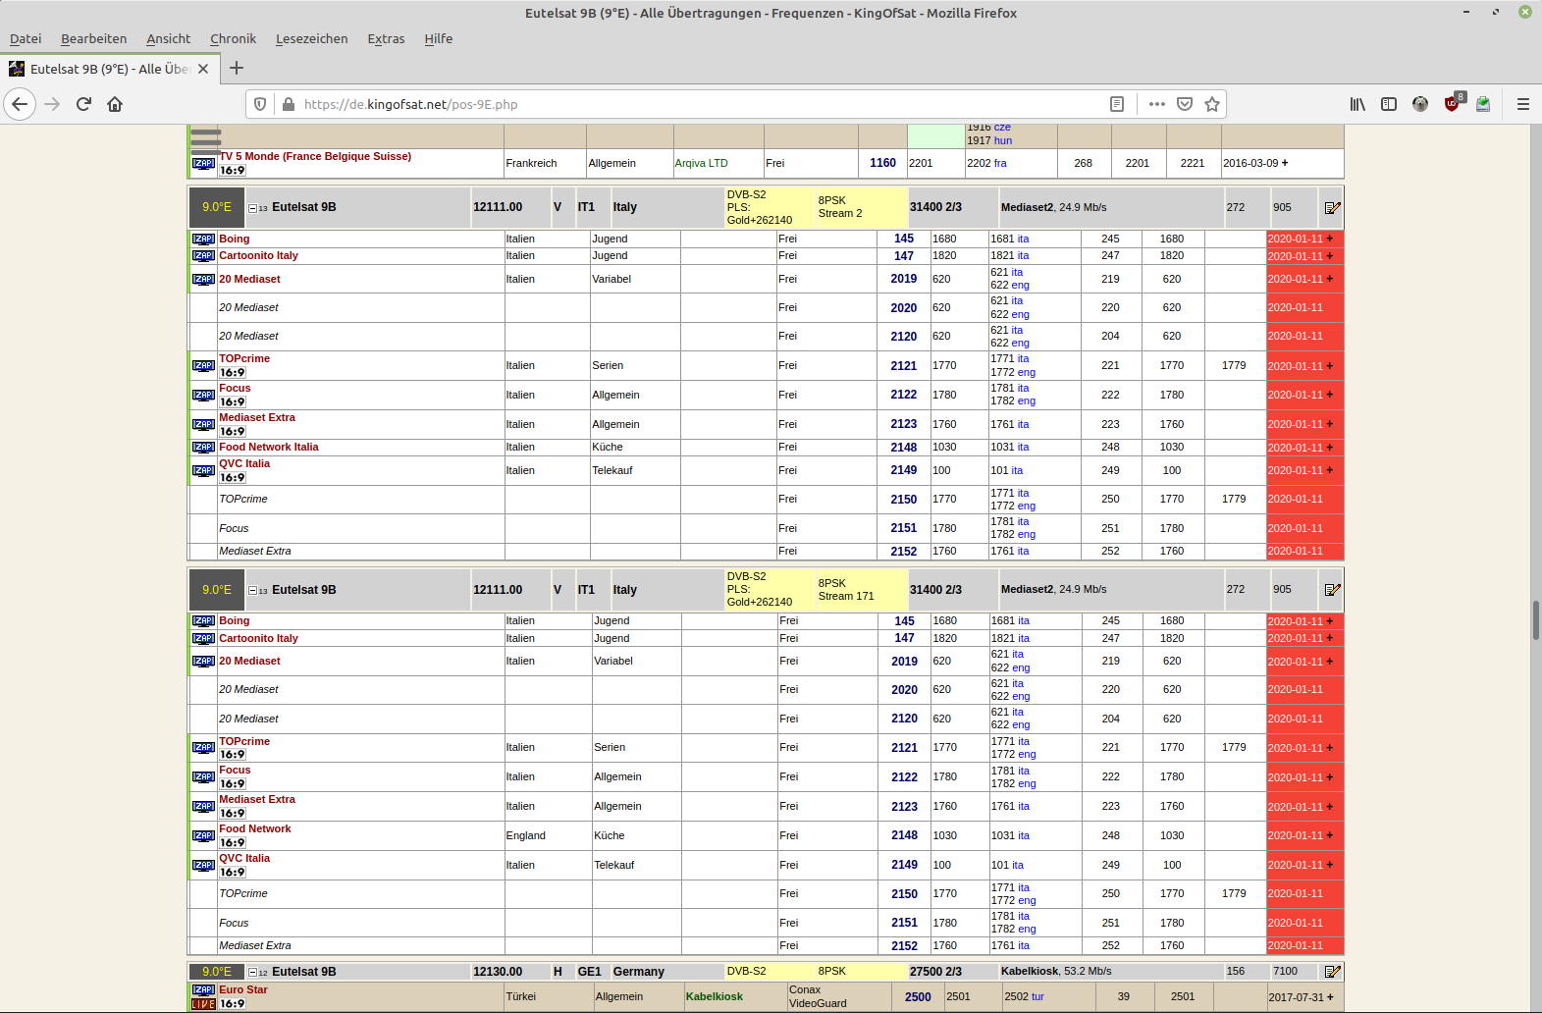Open the Firefox library icon
This screenshot has width=1542, height=1013.
point(1357,104)
